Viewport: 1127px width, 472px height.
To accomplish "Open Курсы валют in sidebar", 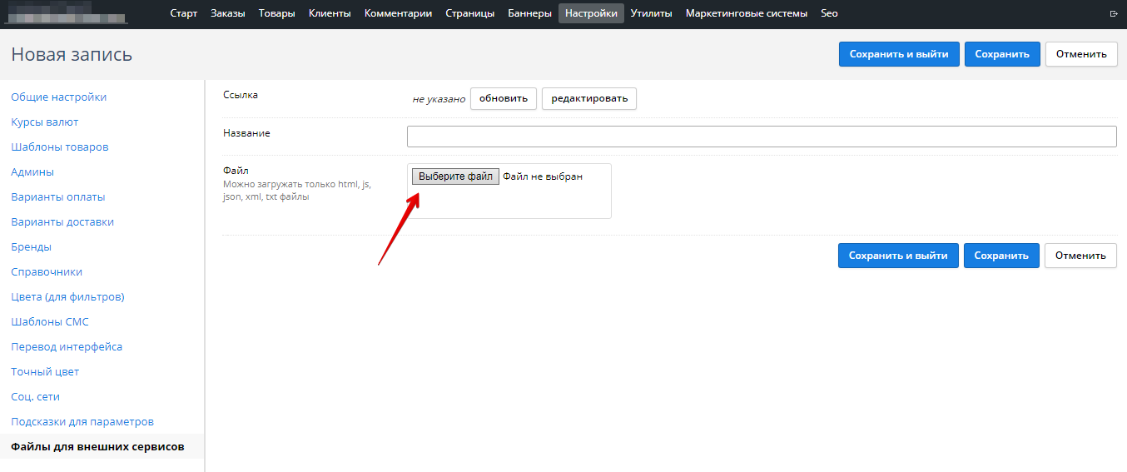I will tap(45, 122).
